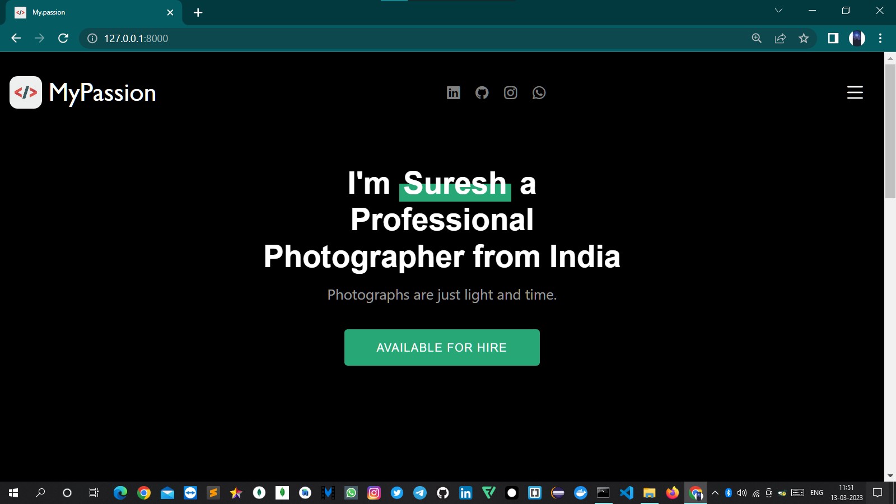Viewport: 896px width, 504px height.
Task: Open the Chrome three-dot menu
Action: [880, 38]
